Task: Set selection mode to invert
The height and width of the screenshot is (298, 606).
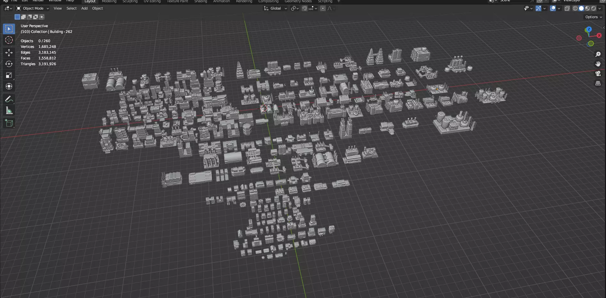Action: 36,17
